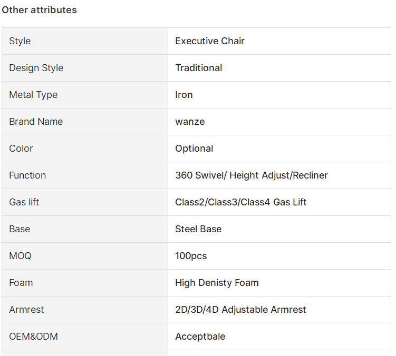
Task: Click the Traditional value cell
Action: click(279, 68)
